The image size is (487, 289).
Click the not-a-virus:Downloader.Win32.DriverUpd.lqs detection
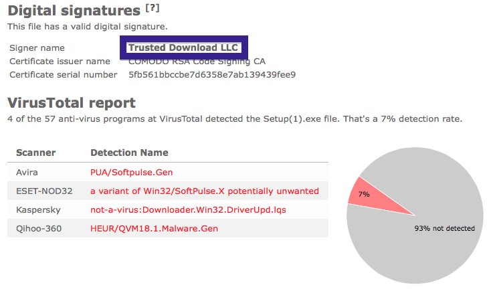tap(188, 210)
